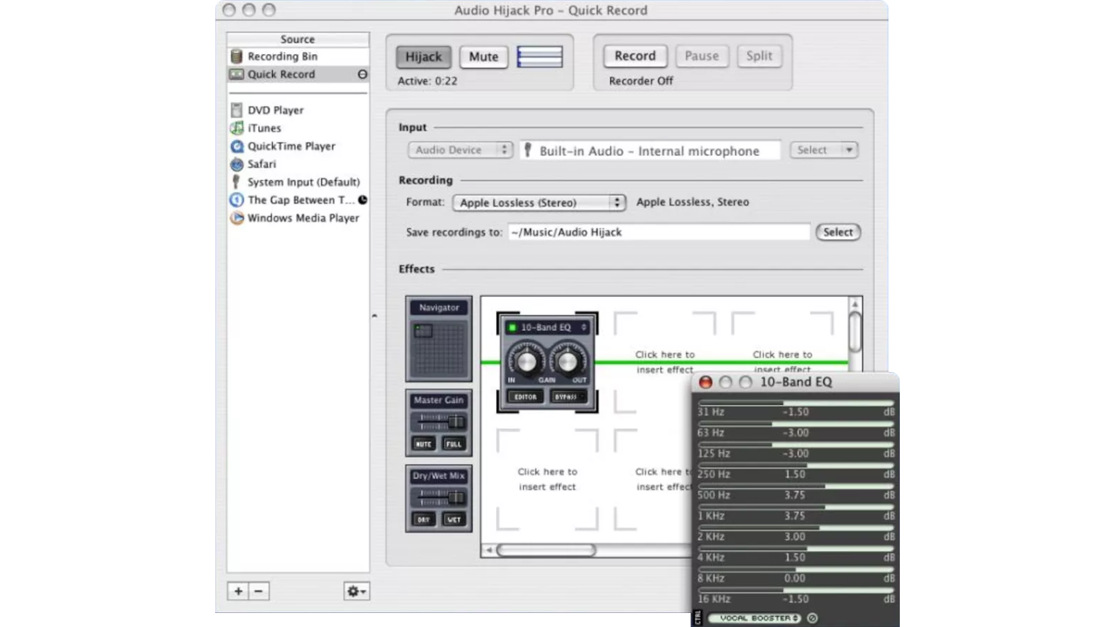Open the Recording Bin source
This screenshot has width=1116, height=627.
pos(297,57)
